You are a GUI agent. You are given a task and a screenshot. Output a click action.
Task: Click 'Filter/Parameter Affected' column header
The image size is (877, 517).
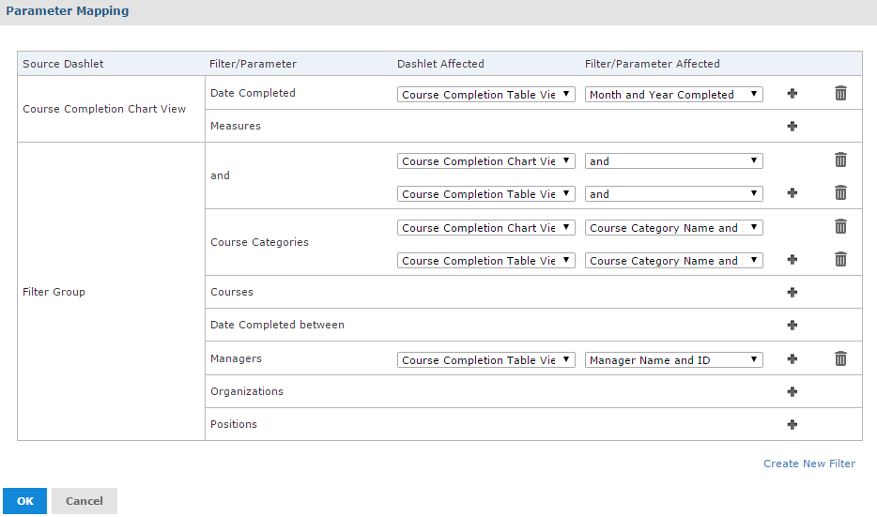pyautogui.click(x=653, y=64)
